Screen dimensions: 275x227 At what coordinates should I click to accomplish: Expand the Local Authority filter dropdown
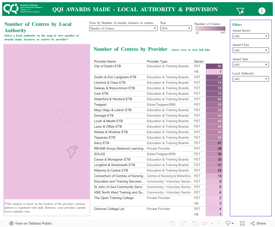tap(251, 79)
